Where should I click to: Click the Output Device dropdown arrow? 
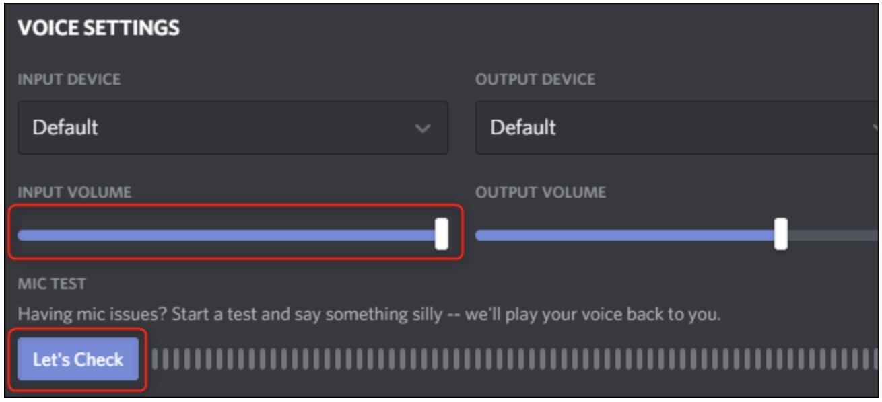click(x=876, y=128)
